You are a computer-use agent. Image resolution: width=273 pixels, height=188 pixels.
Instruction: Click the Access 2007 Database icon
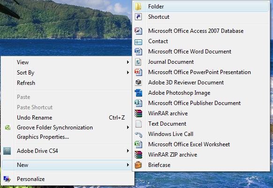[138, 31]
